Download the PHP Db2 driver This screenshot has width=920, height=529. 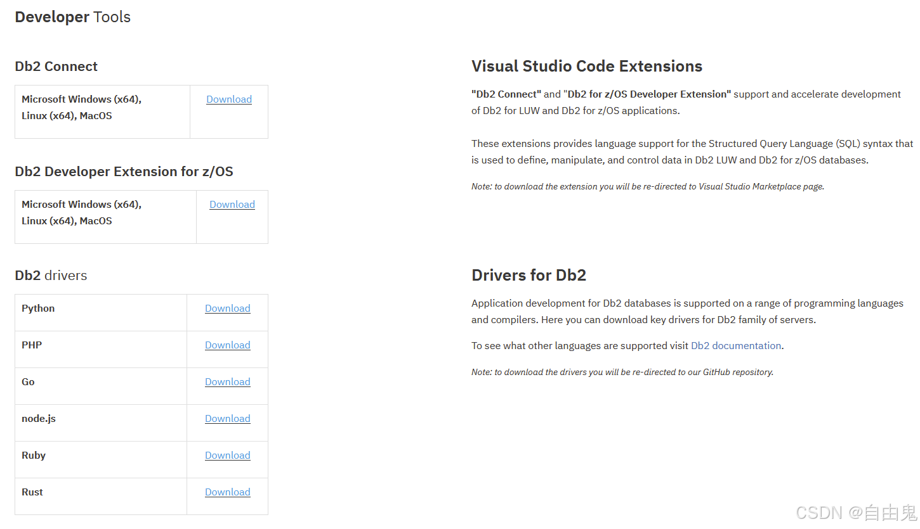[228, 345]
